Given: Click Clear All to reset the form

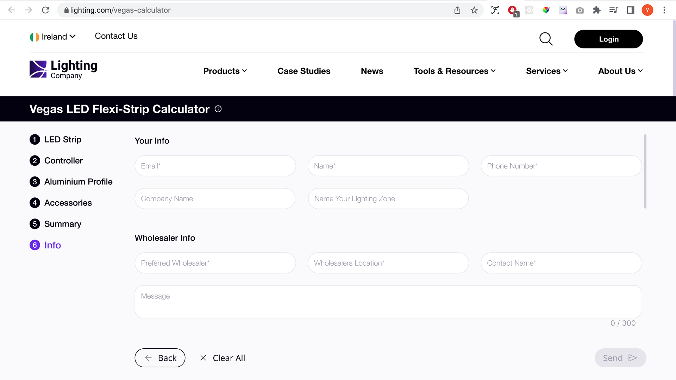Looking at the screenshot, I should (223, 358).
